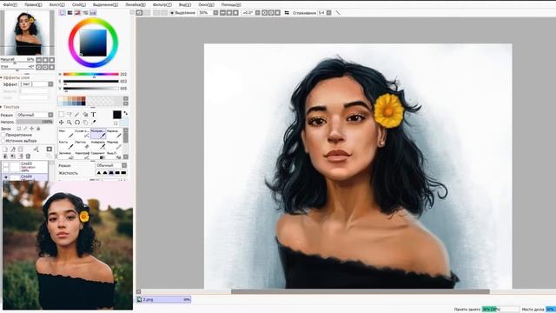Click the navigator preview thumbnail
The height and width of the screenshot is (313, 556).
tap(27, 33)
